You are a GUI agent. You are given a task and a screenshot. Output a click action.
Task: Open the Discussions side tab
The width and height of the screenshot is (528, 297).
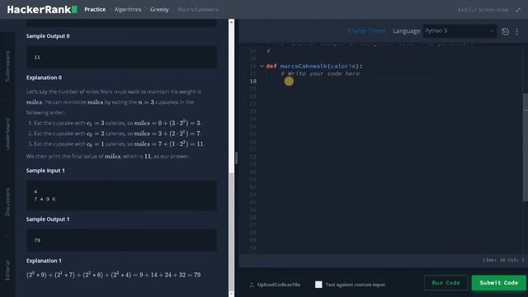click(7, 201)
